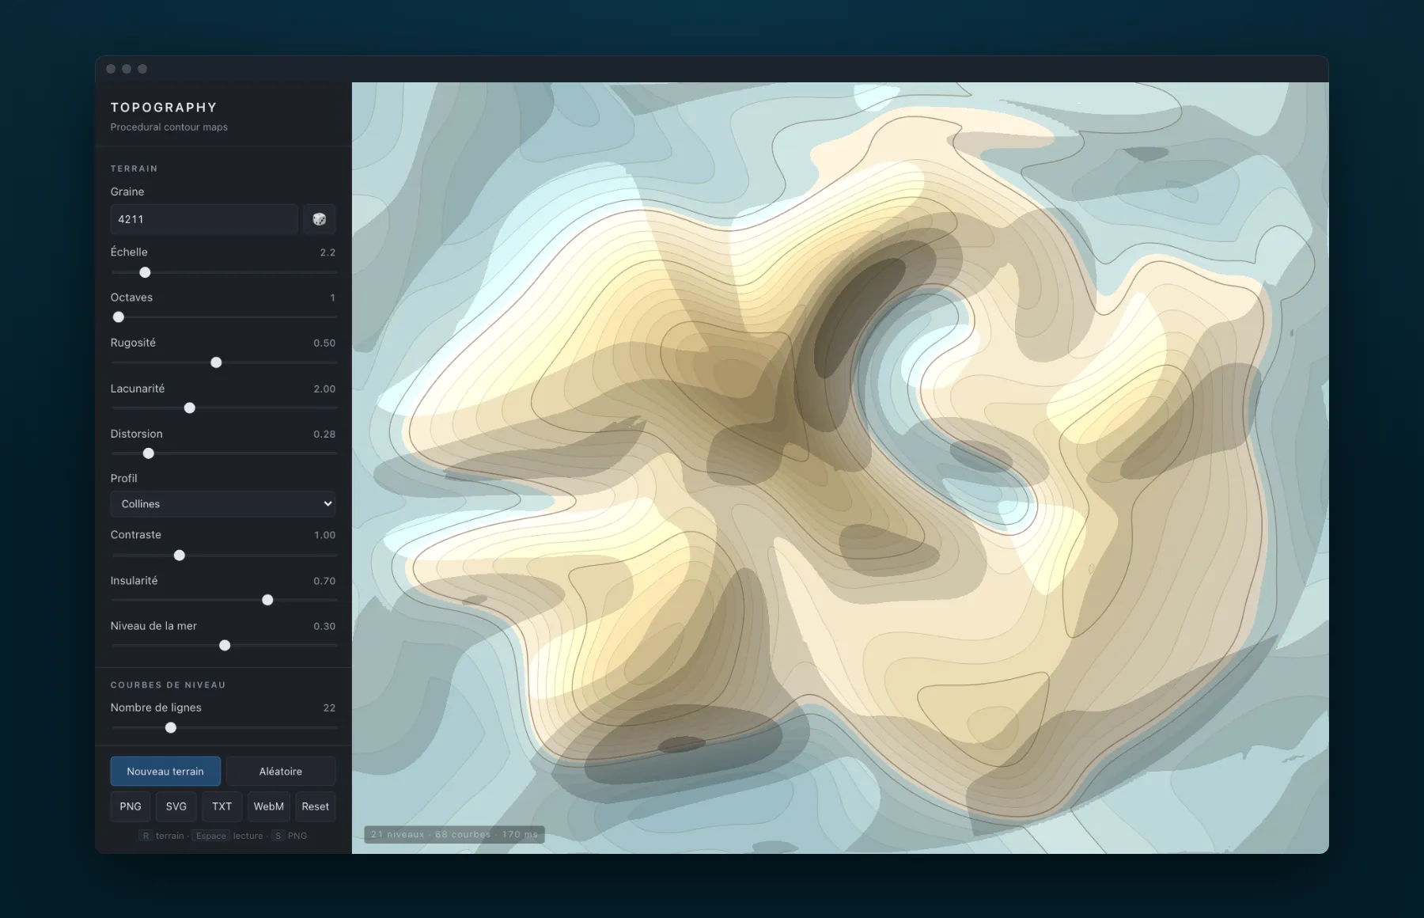Click the Niveau de la mer slider handle

(225, 646)
